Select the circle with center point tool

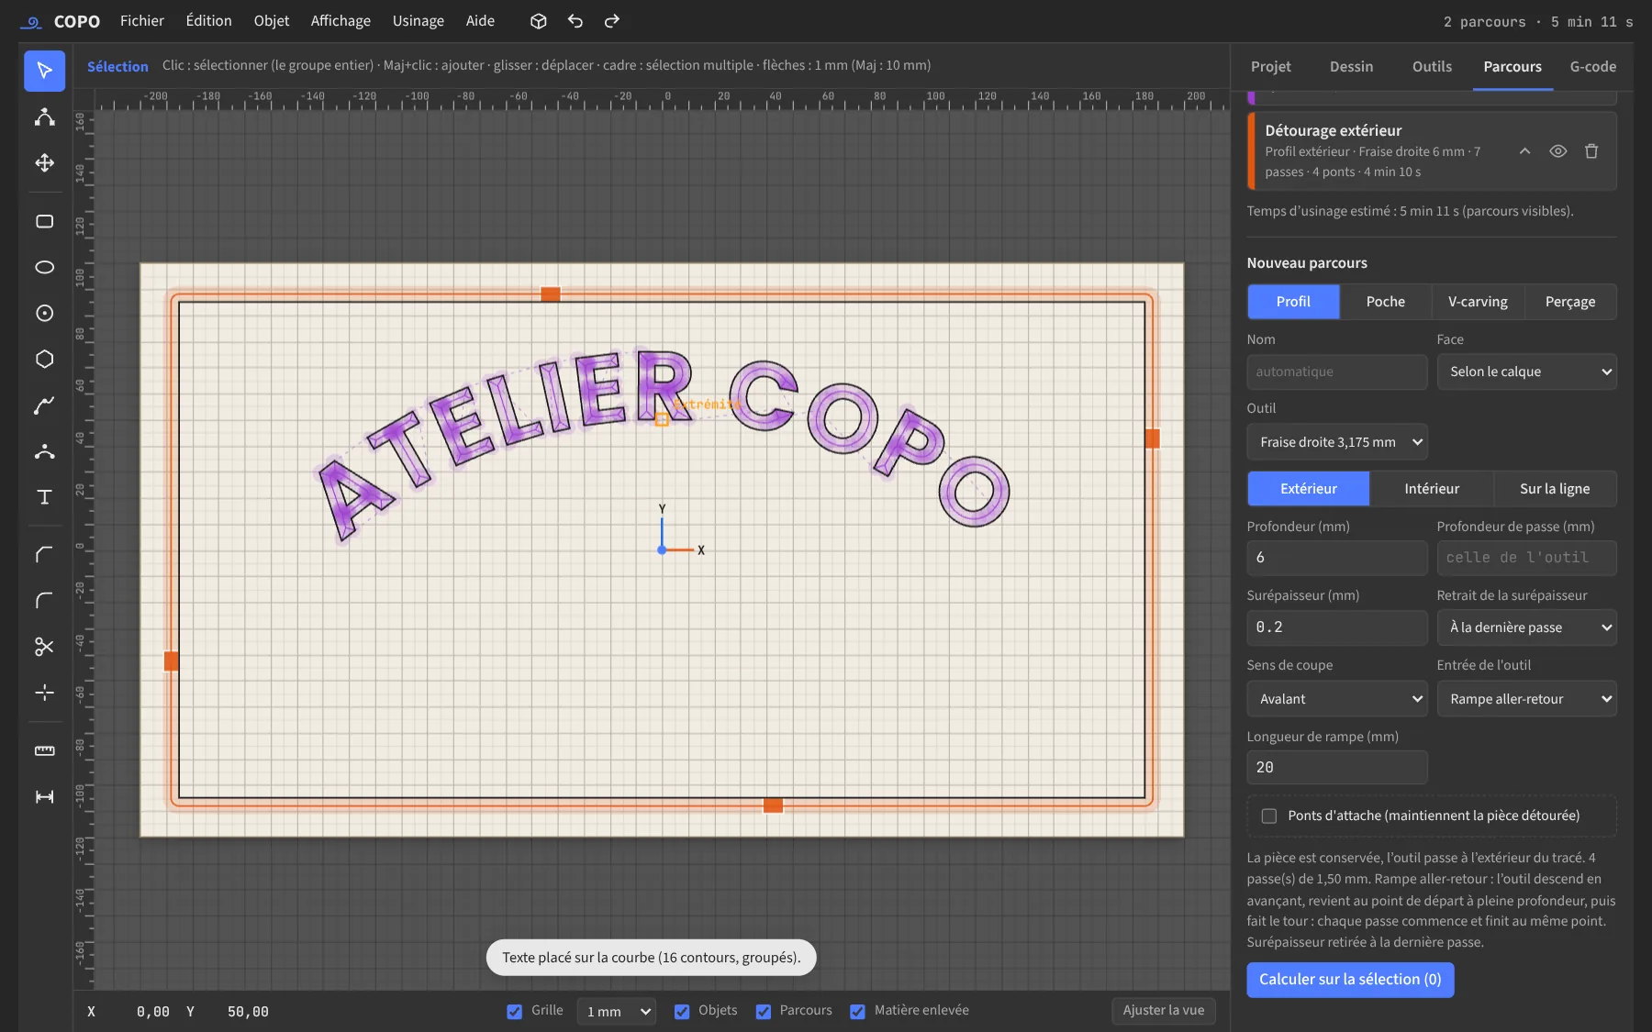click(x=44, y=313)
